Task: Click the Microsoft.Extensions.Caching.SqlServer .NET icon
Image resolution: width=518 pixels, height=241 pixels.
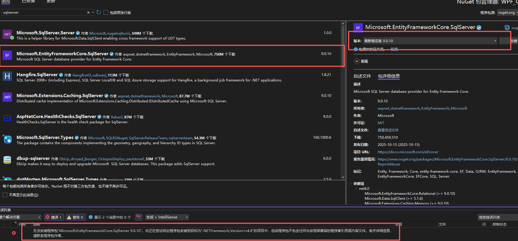Action: (7, 97)
